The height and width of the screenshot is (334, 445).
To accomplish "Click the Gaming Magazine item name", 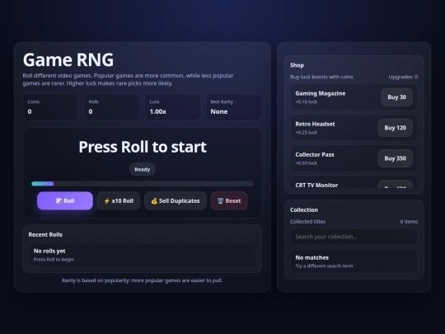I will coord(321,93).
